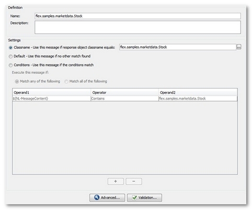252x210 pixels.
Task: Click the Operator column header
Action: (124, 92)
